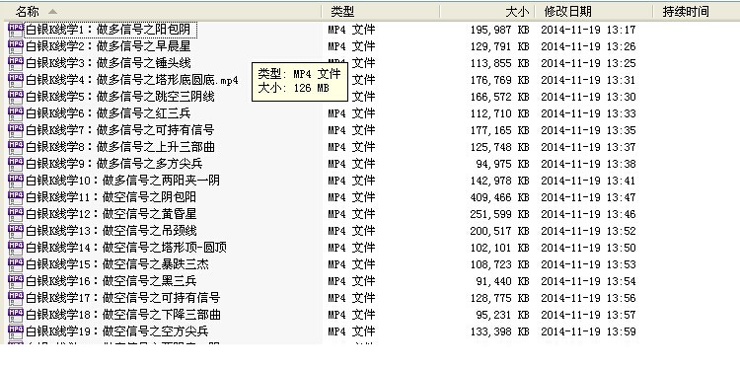The image size is (740, 367).
Task: Click MP4 icon of 白银K线学12 file
Action: [16, 214]
